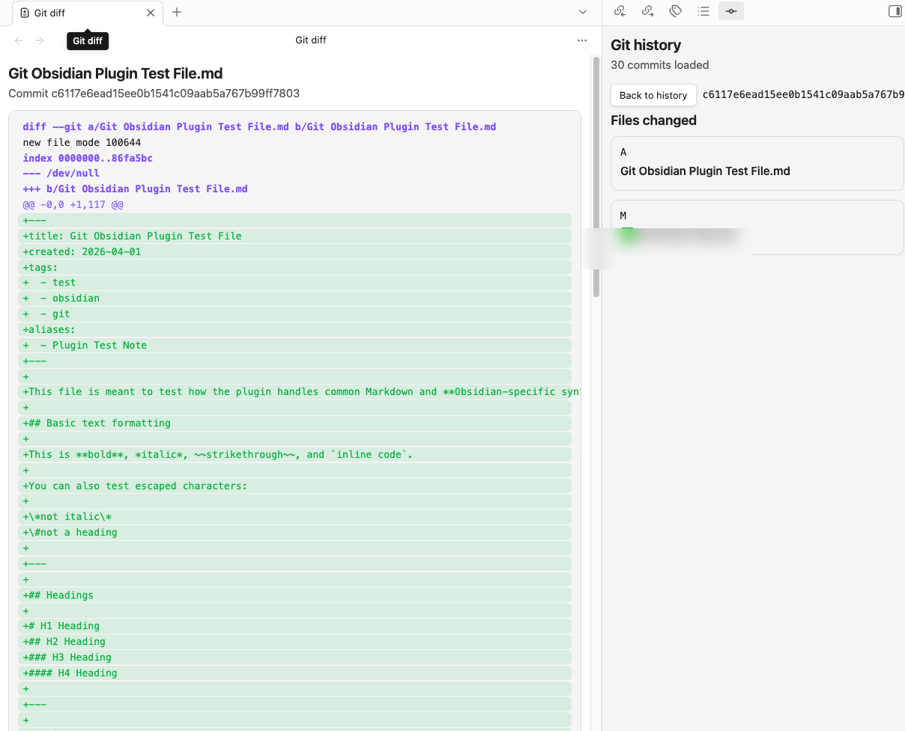The width and height of the screenshot is (905, 731).
Task: Click the hunk header '@@ -0,0 +1,117 @@'
Action: pyautogui.click(x=73, y=205)
